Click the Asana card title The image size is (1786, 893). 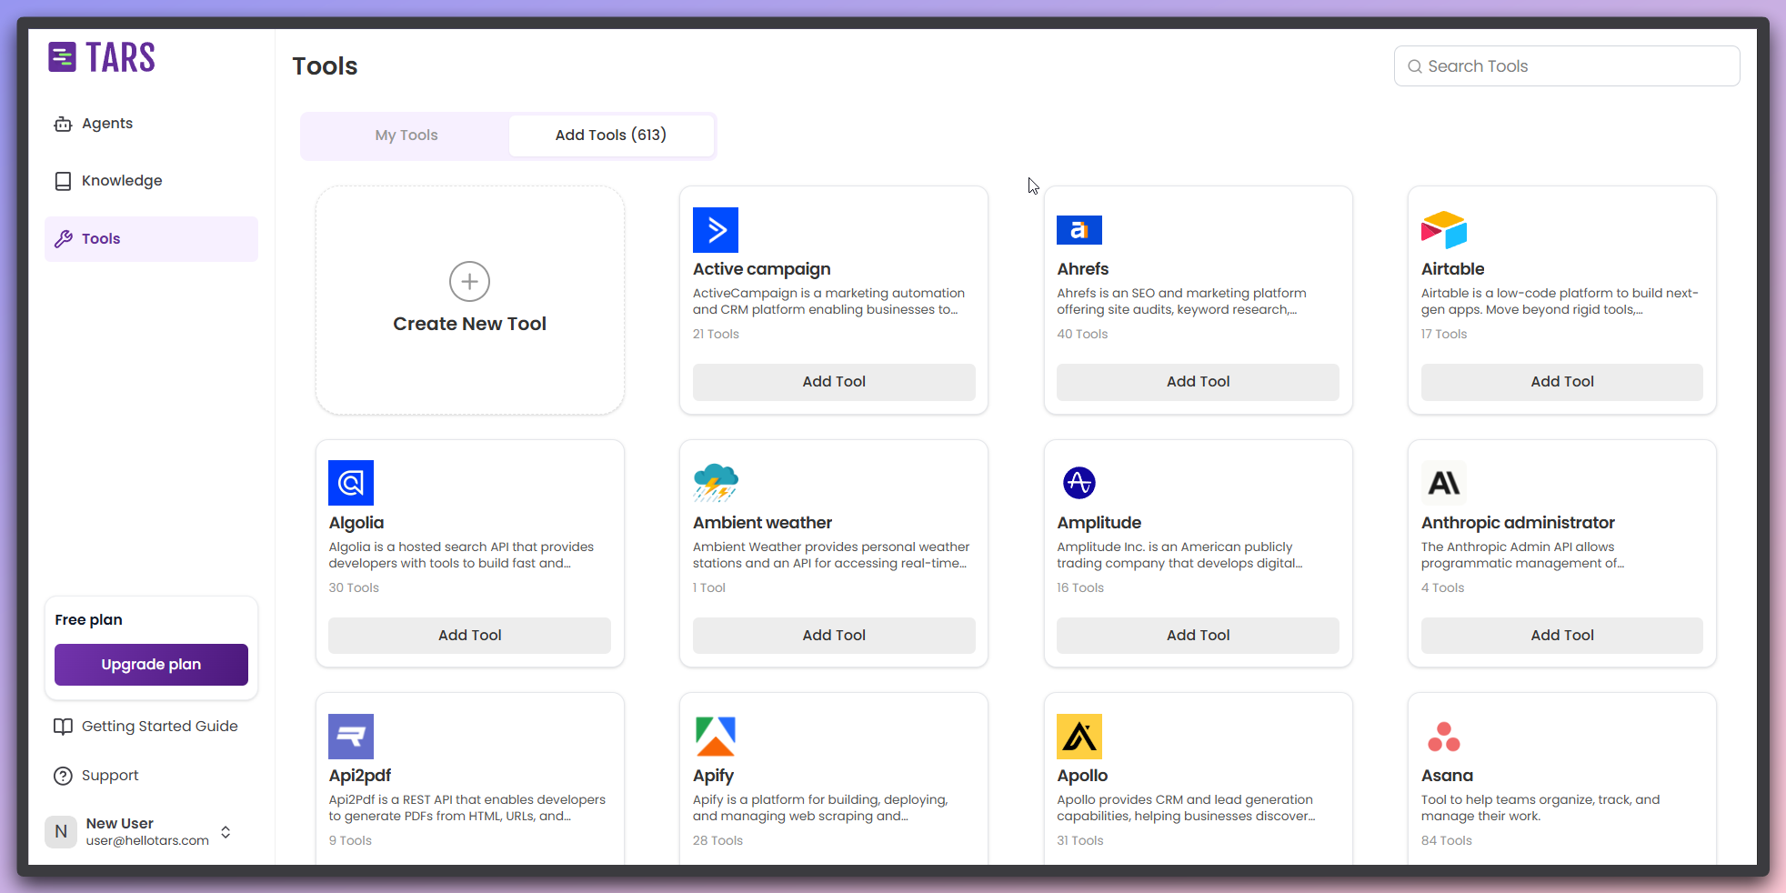1447,776
